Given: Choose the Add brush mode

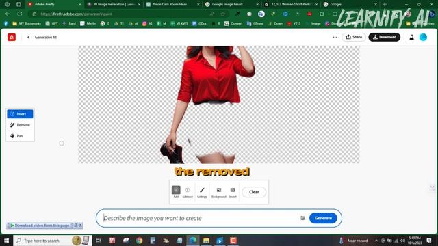Looking at the screenshot, I should click(x=176, y=192).
